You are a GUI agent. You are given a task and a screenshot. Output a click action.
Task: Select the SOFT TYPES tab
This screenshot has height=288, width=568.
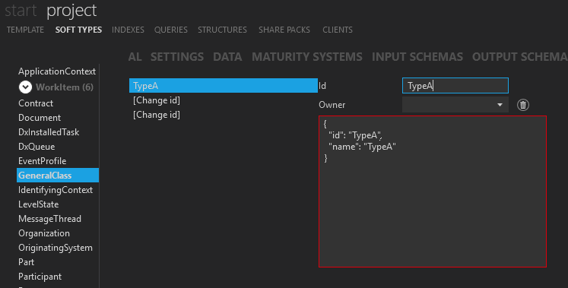click(x=78, y=30)
